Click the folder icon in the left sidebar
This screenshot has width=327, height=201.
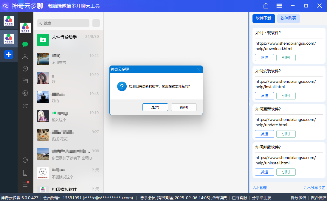(25, 81)
